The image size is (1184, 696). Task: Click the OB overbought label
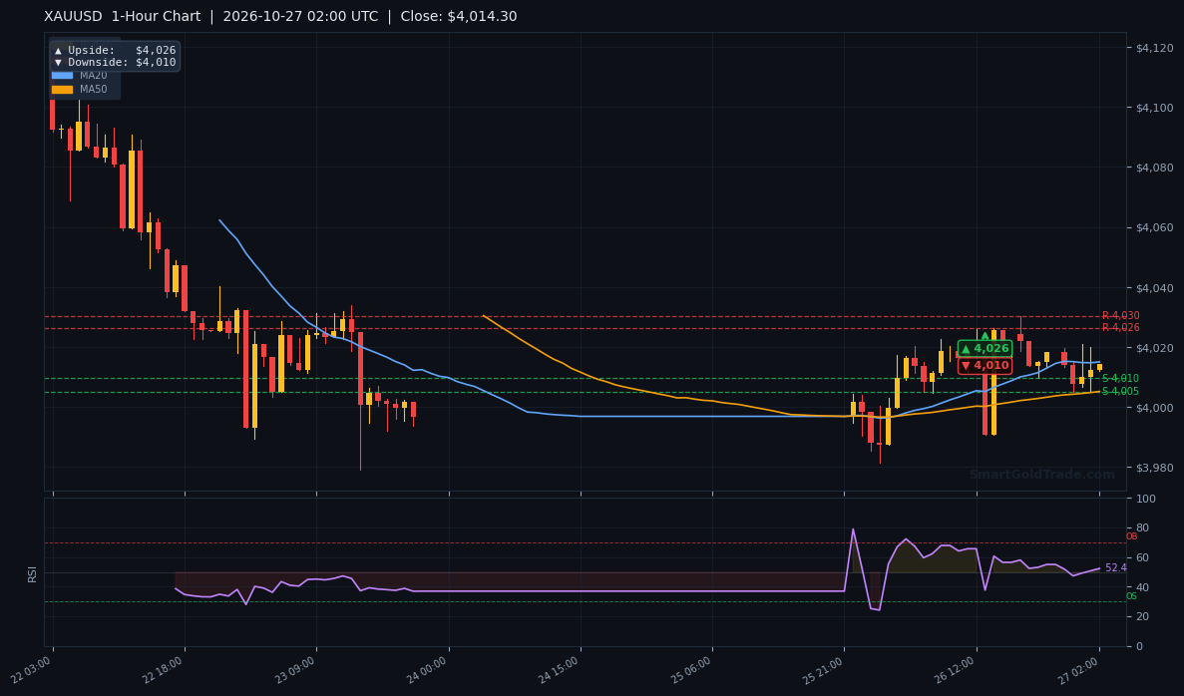click(1131, 536)
